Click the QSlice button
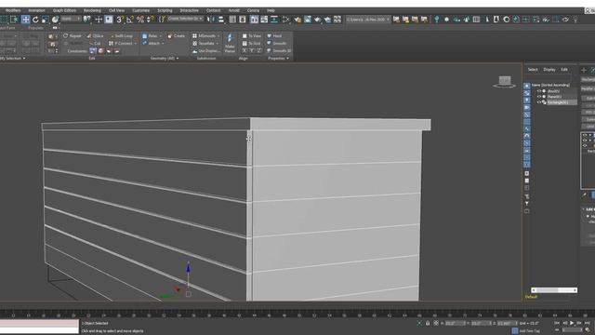The image size is (595, 335). pos(95,36)
